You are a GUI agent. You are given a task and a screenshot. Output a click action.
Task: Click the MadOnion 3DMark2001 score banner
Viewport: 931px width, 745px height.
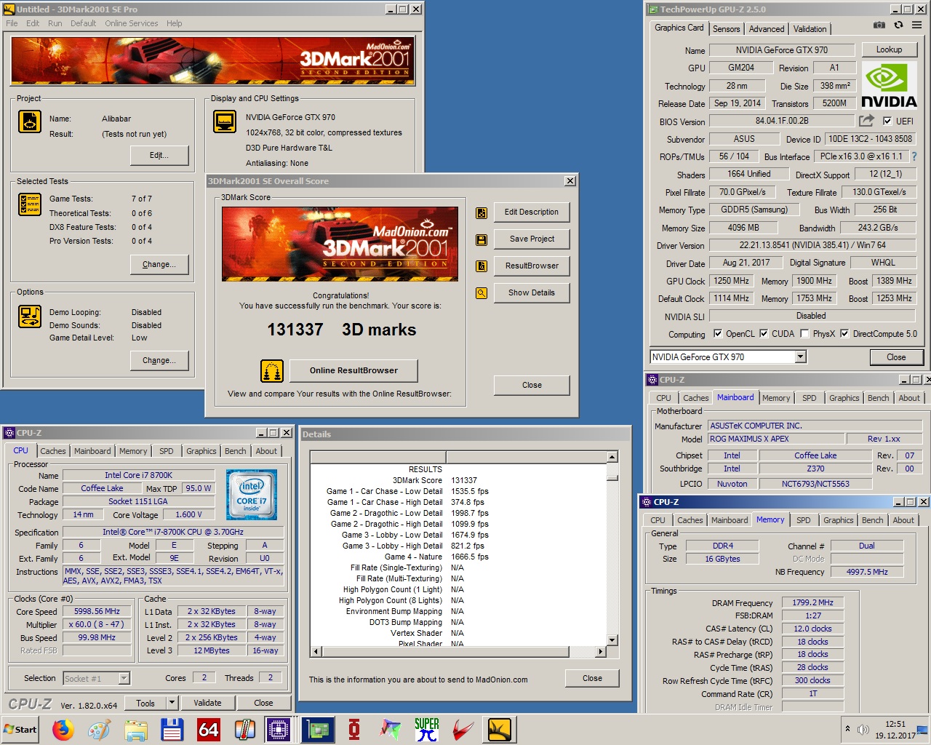(x=340, y=244)
